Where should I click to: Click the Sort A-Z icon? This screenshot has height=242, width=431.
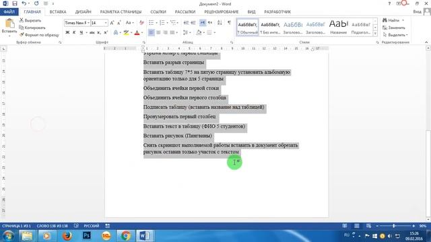click(x=220, y=23)
